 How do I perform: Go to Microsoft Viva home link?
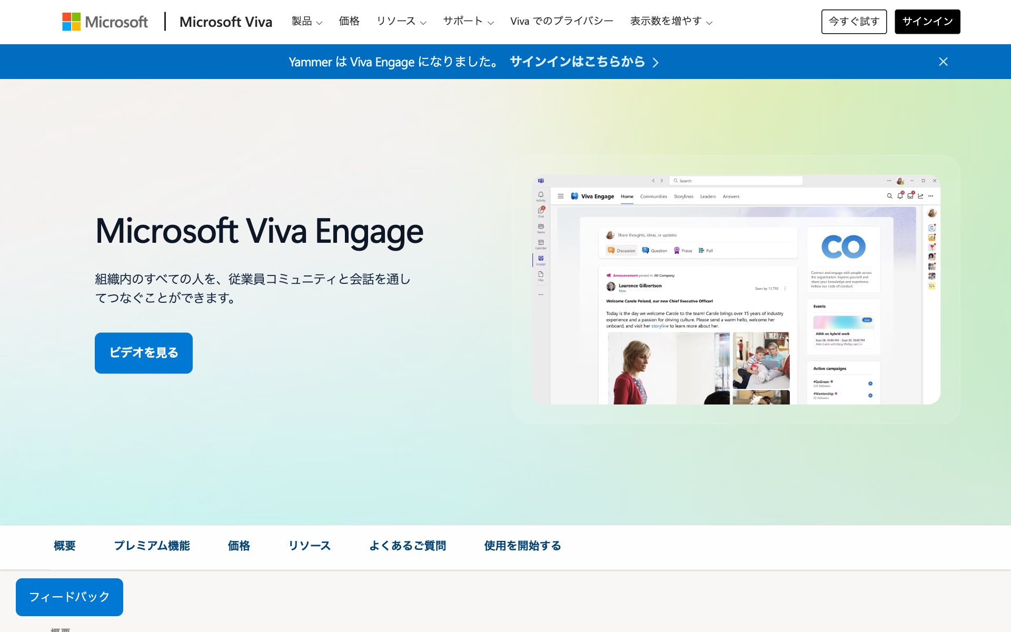[x=226, y=22]
